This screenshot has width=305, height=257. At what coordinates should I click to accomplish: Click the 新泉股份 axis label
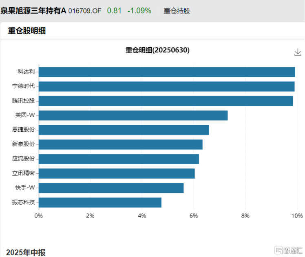click(x=23, y=144)
